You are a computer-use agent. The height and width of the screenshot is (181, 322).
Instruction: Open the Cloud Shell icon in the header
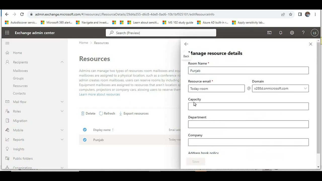tap(269, 33)
